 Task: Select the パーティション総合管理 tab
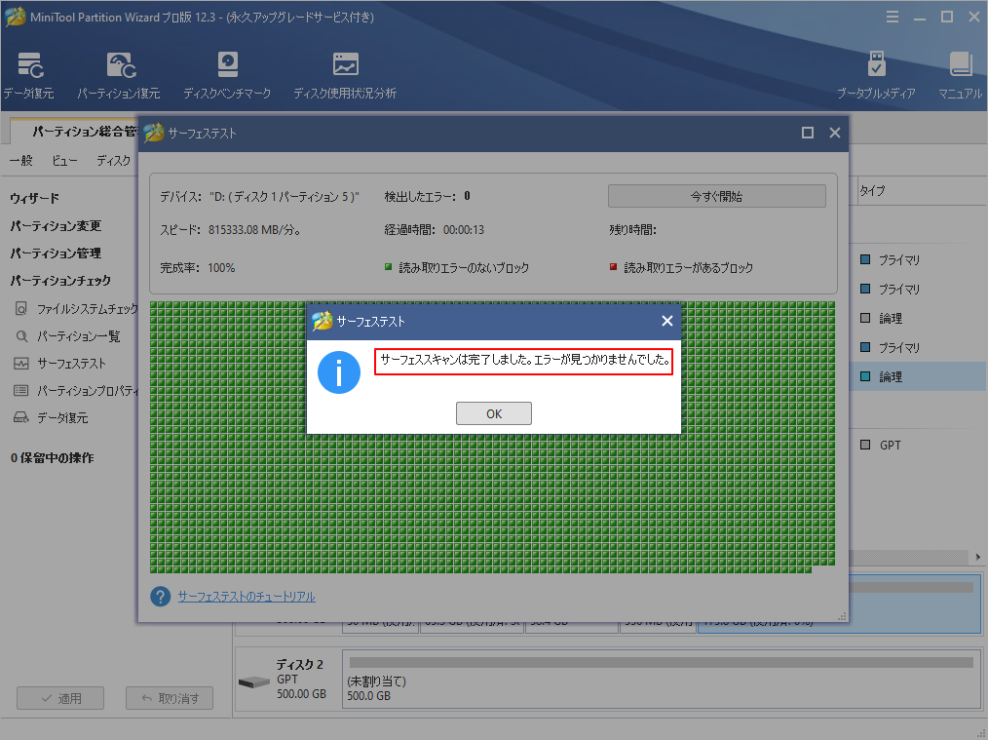coord(76,131)
